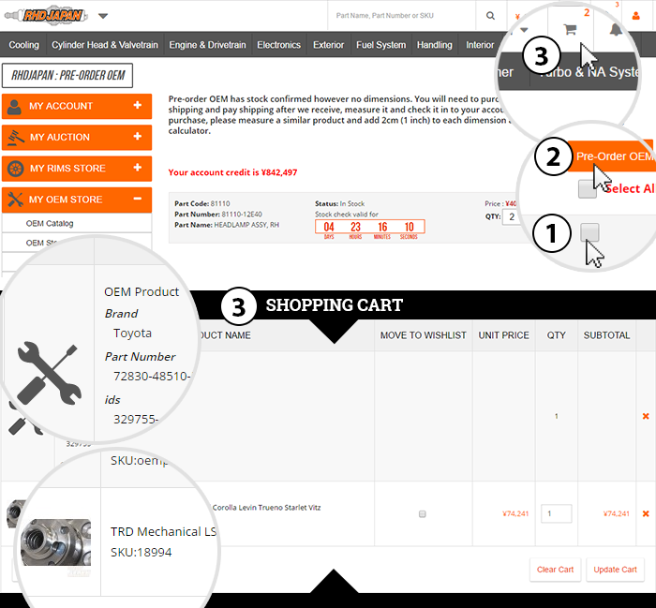Screen dimensions: 656x608
Task: Remove the TRD Mechanical LSD from cart
Action: 646,513
